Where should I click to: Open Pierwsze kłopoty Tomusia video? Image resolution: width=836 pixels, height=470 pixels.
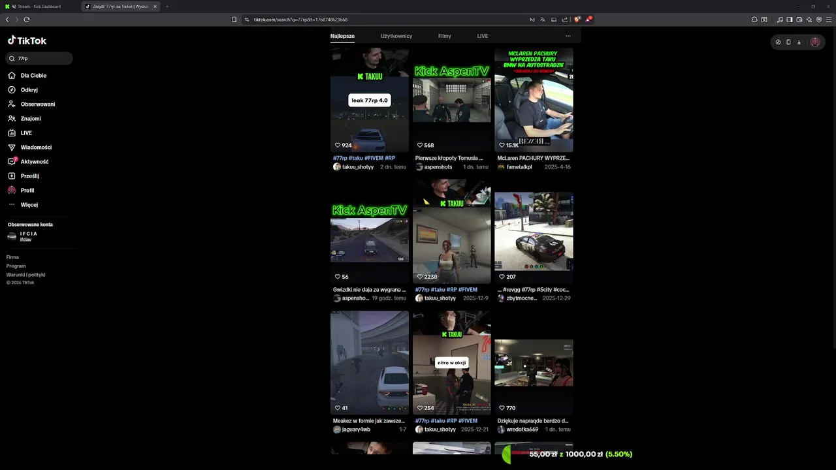[x=451, y=100]
